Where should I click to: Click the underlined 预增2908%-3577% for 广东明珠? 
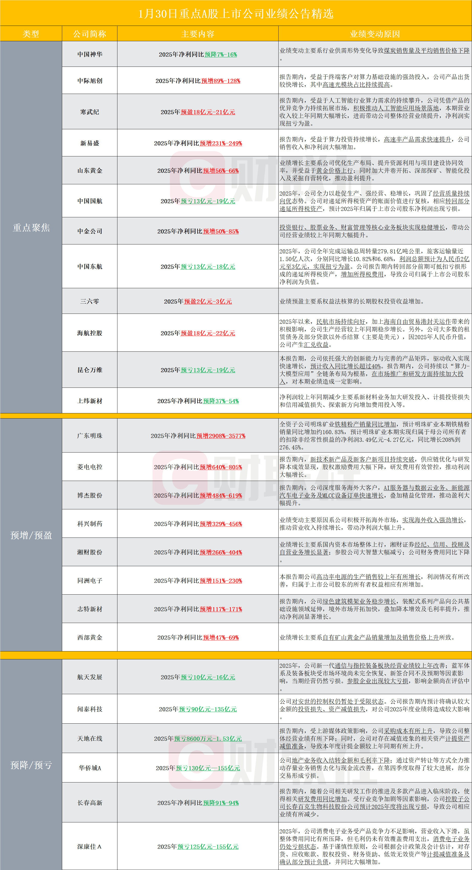point(221,436)
